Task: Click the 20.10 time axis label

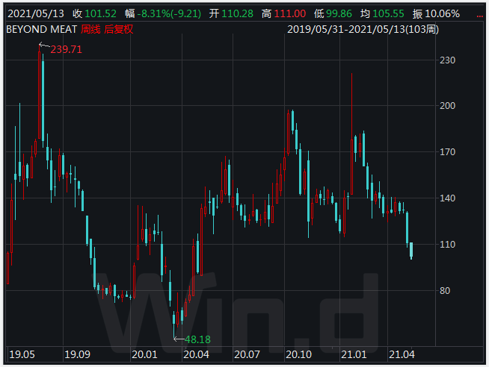Action: click(x=299, y=354)
